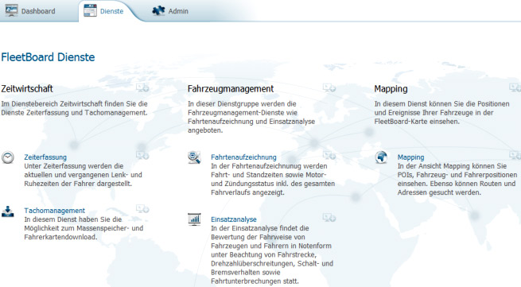521x287 pixels.
Task: Open the Admin tab
Action: pyautogui.click(x=170, y=11)
